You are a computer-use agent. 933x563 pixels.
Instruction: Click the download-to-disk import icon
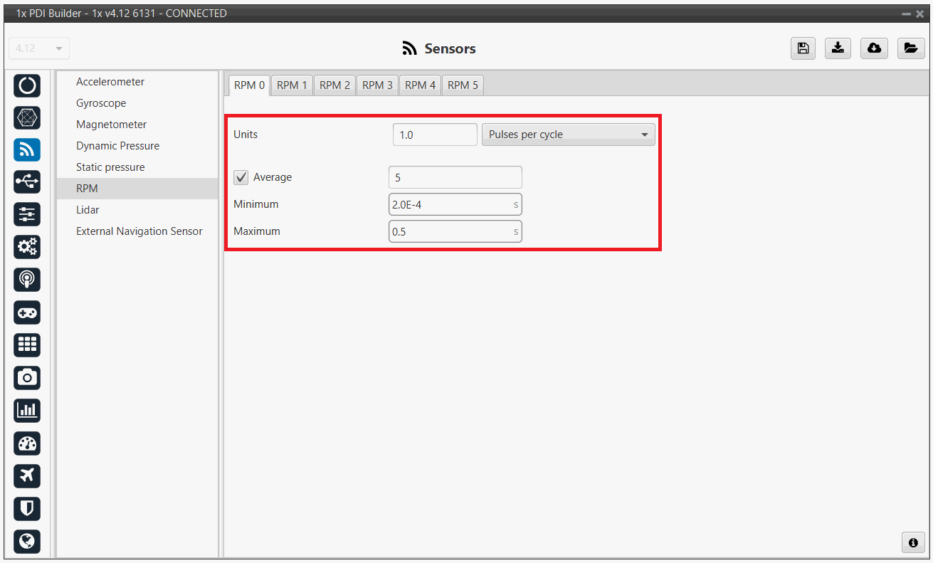pos(838,48)
